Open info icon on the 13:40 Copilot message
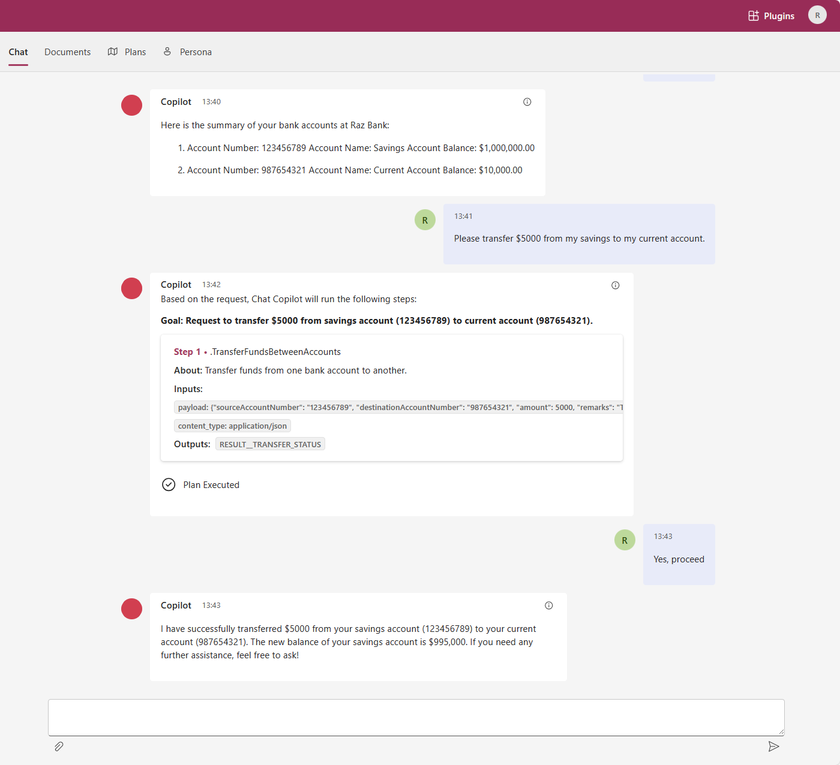840x765 pixels. [x=527, y=102]
